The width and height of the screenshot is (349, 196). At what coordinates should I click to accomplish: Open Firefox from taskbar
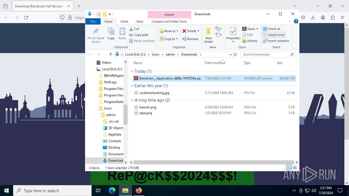coord(139,191)
